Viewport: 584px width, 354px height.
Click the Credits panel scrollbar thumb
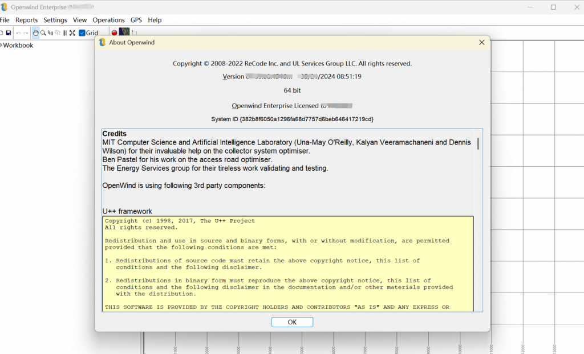(x=478, y=143)
